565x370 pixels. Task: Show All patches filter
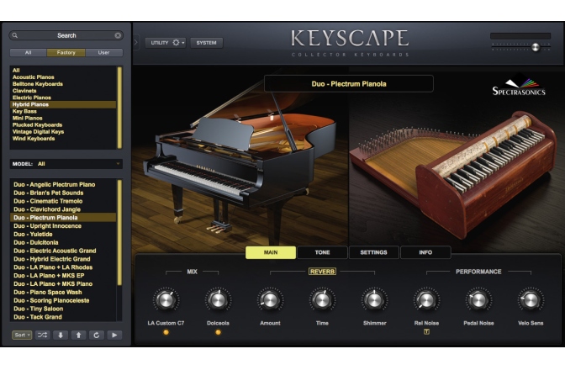(x=28, y=53)
